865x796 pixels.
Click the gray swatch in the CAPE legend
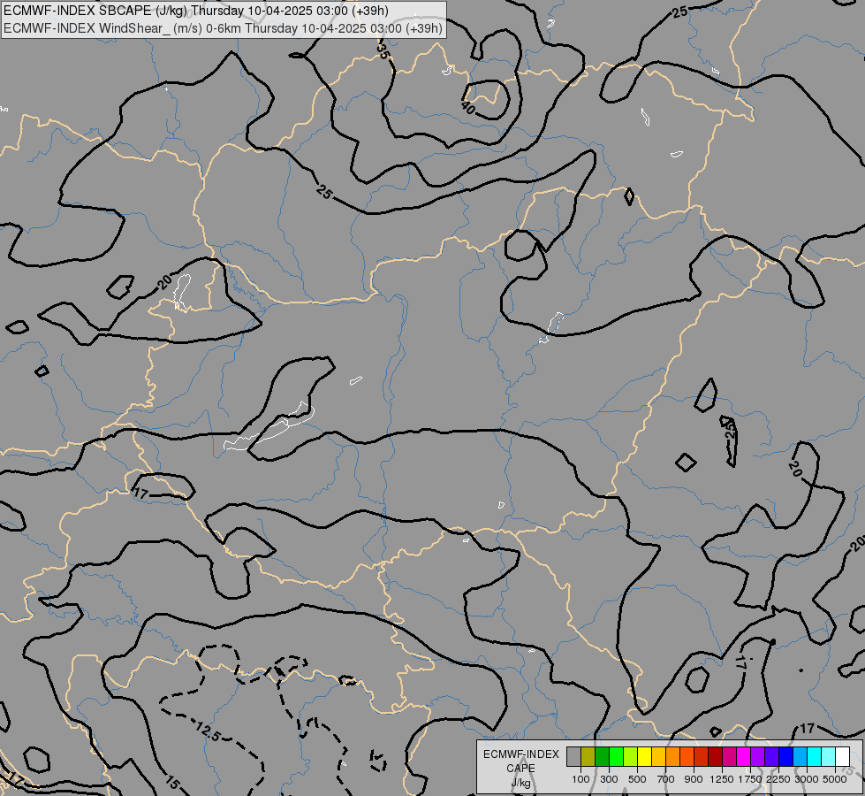pos(573,756)
